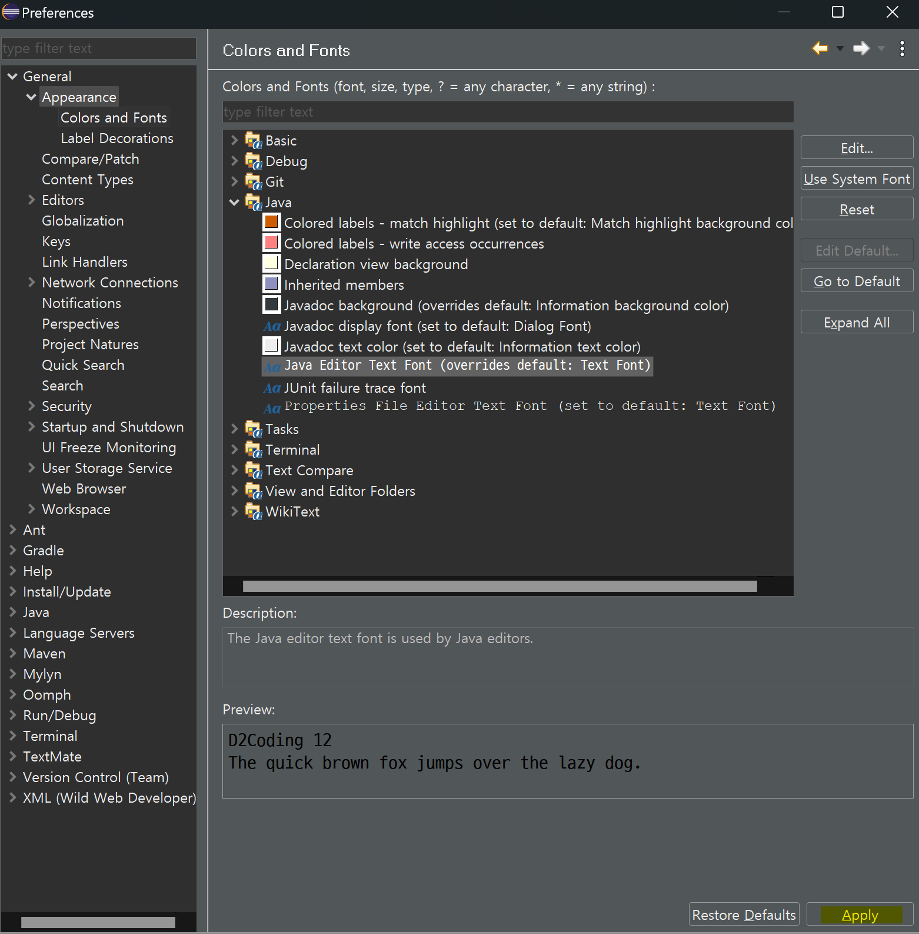
Task: Click the Terminal category folder icon
Action: [x=254, y=450]
